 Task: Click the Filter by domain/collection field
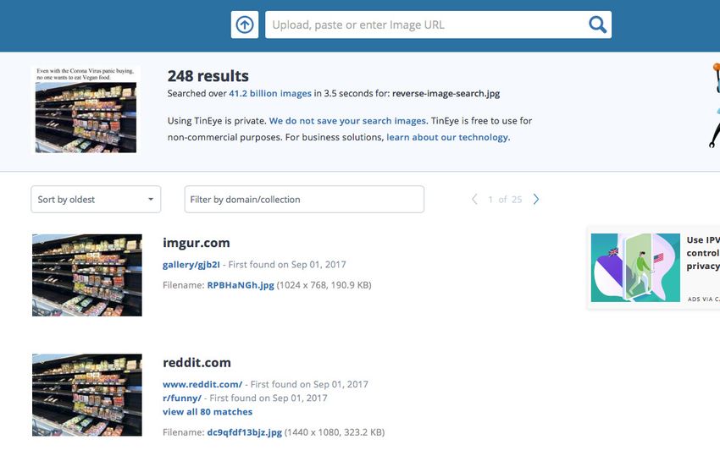pos(304,199)
